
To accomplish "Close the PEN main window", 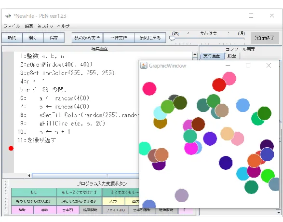I will click(272, 16).
